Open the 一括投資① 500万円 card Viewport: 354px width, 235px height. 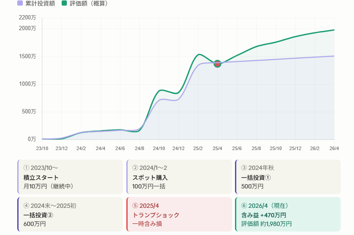tap(288, 177)
